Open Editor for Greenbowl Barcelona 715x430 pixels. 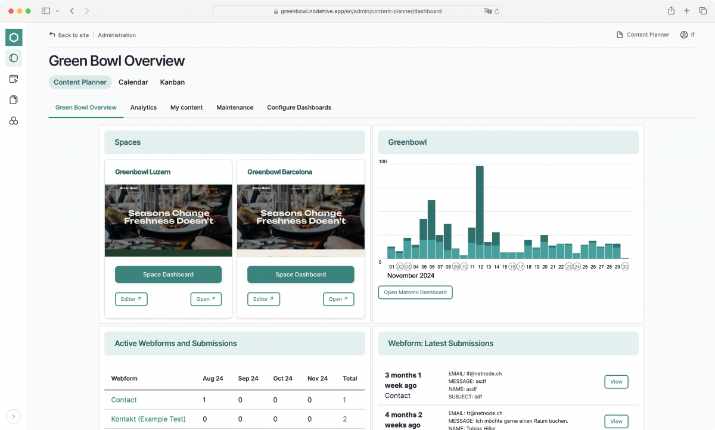263,299
